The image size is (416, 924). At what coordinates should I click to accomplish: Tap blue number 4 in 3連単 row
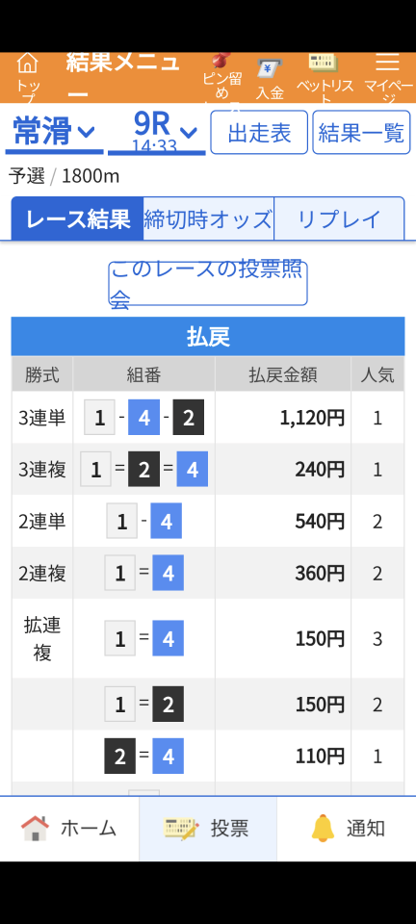click(x=143, y=417)
